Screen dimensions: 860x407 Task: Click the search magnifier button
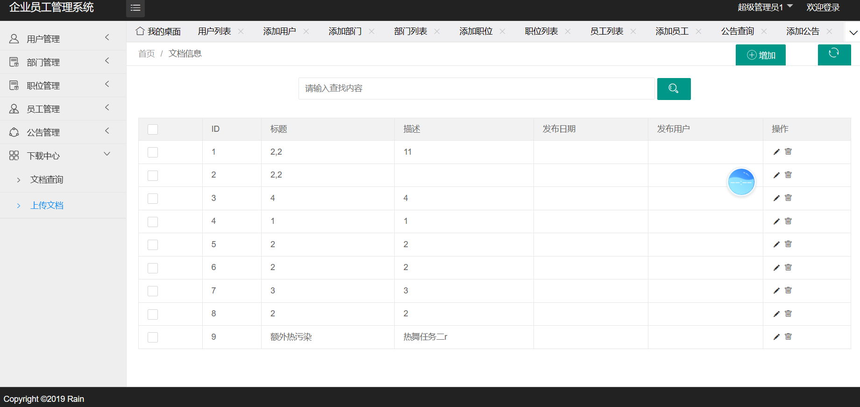[674, 89]
